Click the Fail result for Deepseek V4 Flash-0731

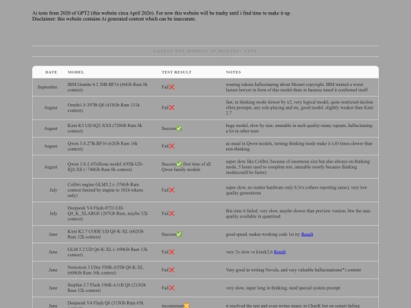pos(168,214)
